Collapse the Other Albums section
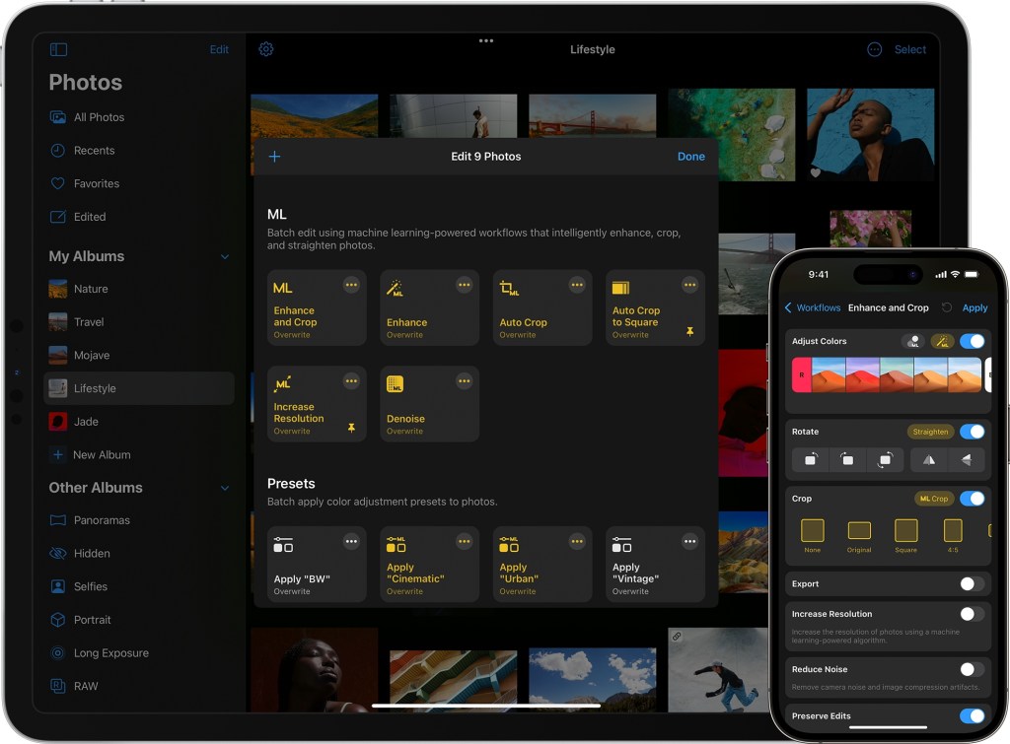The height and width of the screenshot is (744, 1010). click(x=225, y=488)
